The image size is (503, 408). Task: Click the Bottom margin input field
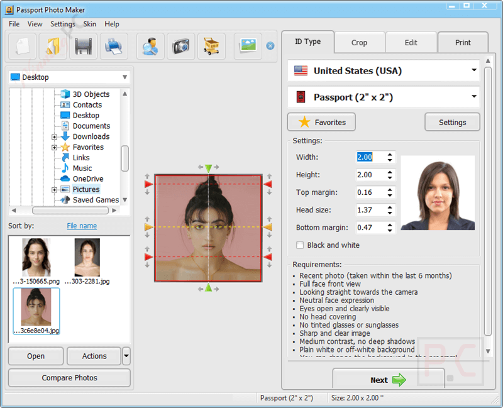coord(371,228)
